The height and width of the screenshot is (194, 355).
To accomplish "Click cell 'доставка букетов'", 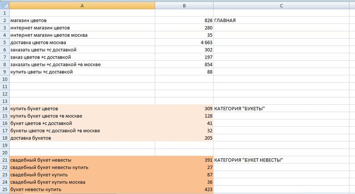I will pyautogui.click(x=82, y=138).
